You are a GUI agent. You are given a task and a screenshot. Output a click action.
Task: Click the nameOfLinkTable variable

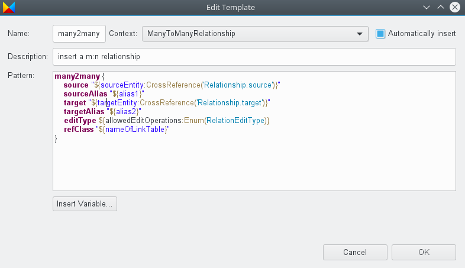tap(135, 130)
